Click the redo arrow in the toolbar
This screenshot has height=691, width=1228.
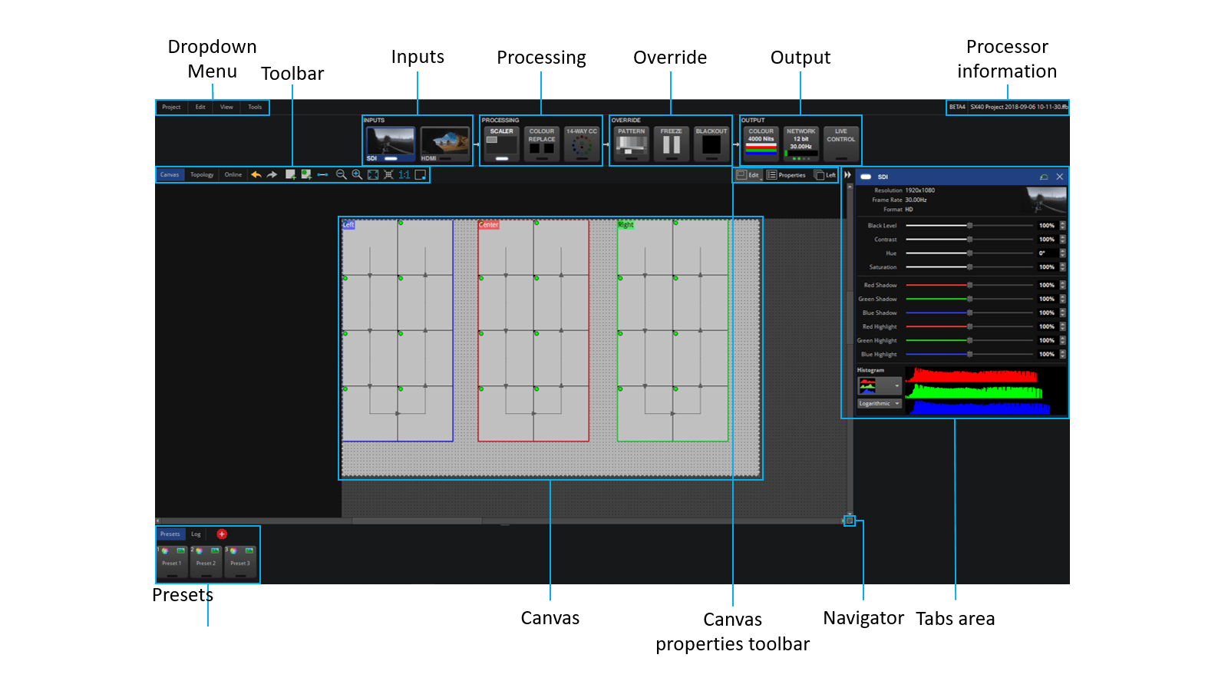pyautogui.click(x=272, y=175)
